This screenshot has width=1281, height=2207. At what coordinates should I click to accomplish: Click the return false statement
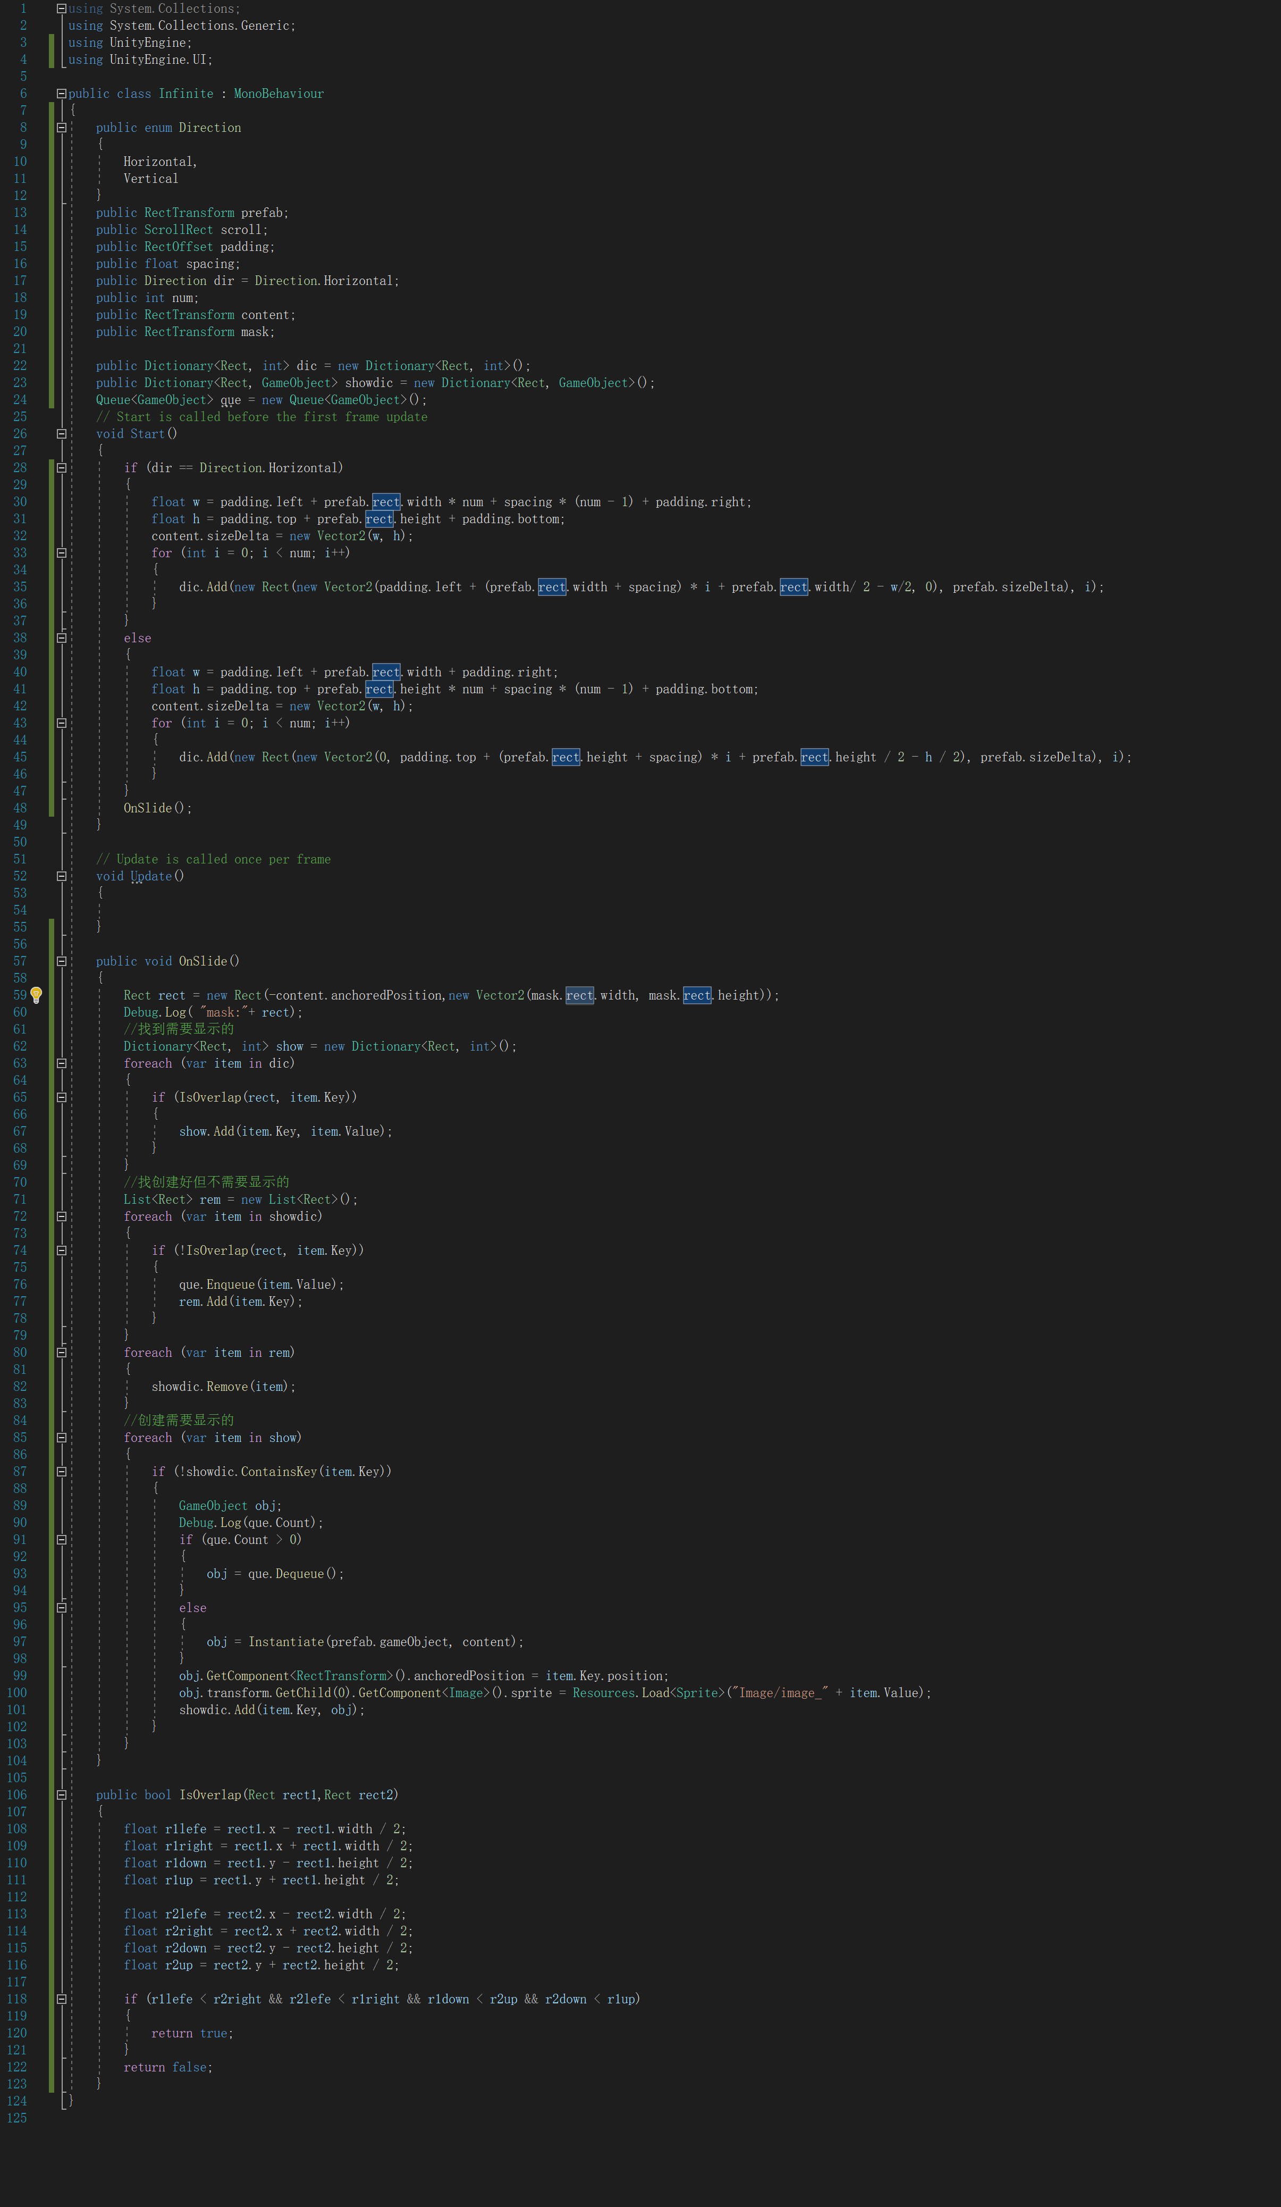coord(167,2067)
